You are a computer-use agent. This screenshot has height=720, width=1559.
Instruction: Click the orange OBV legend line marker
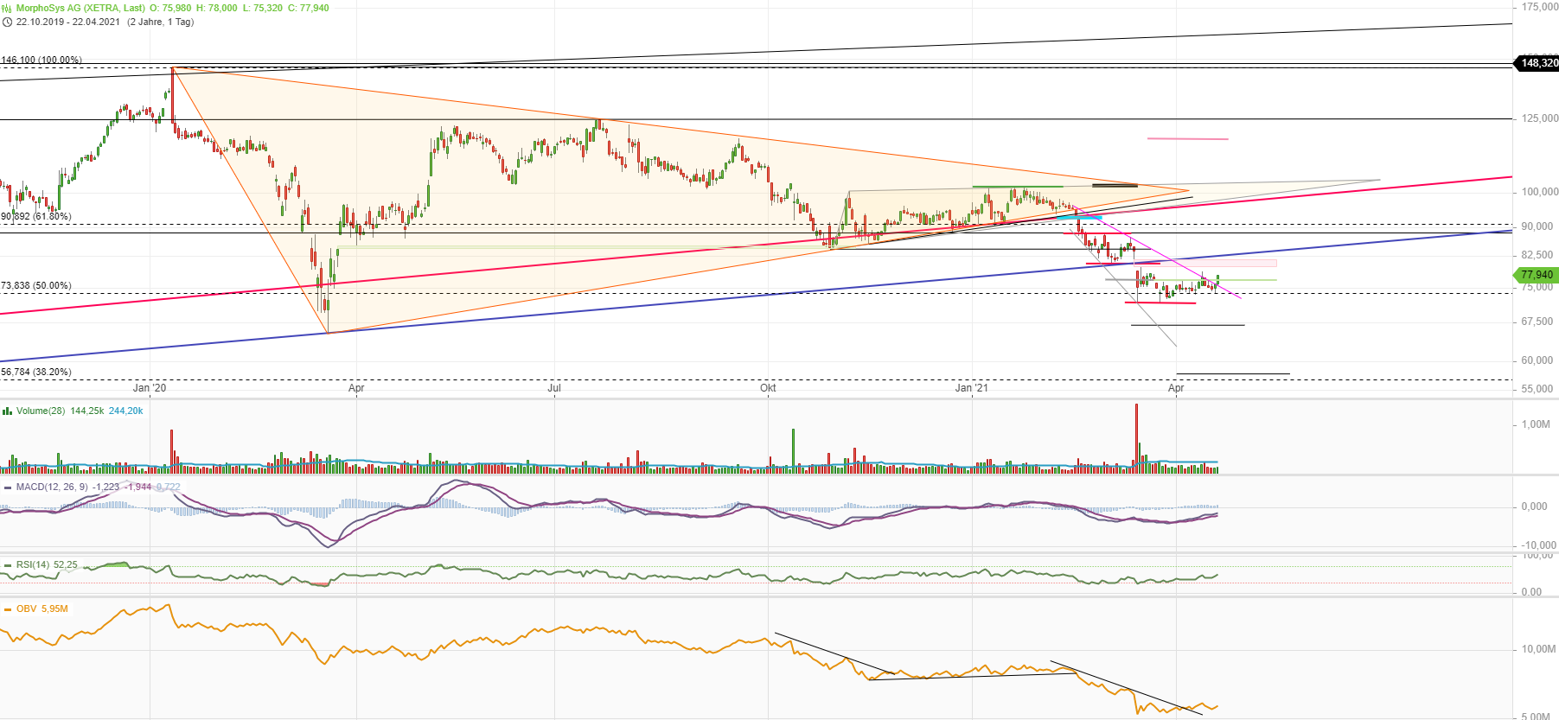[x=7, y=608]
